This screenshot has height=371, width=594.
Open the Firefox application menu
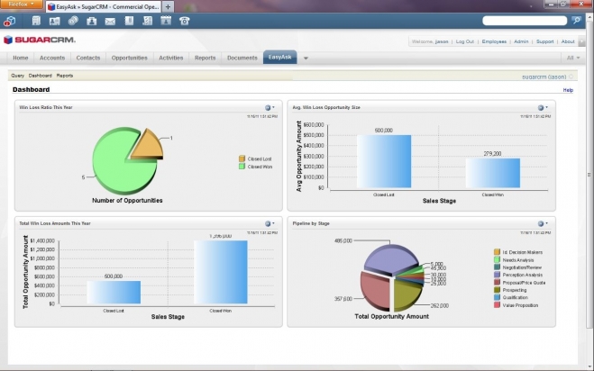(x=22, y=5)
